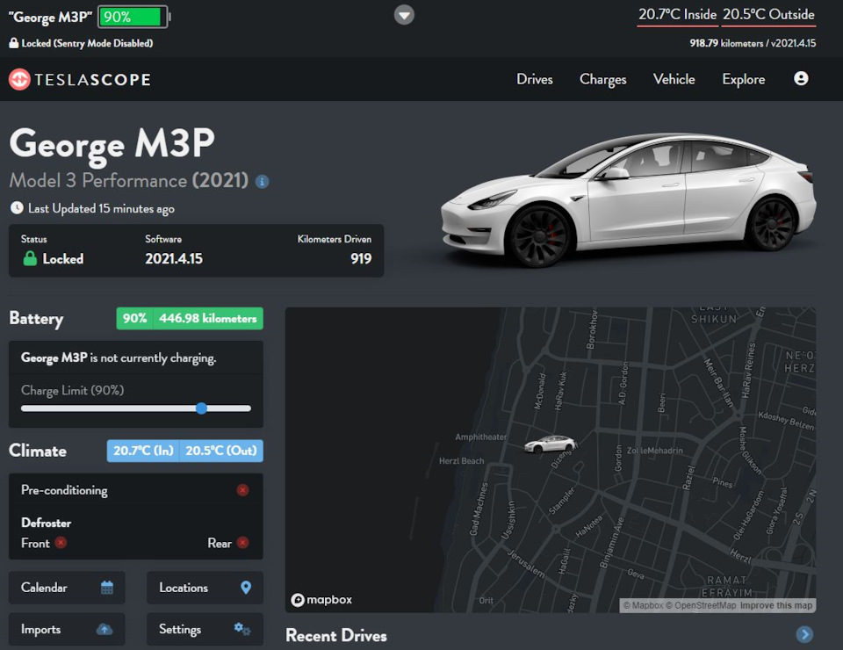Toggle Pre-conditioning red status indicator
This screenshot has width=843, height=650.
coord(242,490)
